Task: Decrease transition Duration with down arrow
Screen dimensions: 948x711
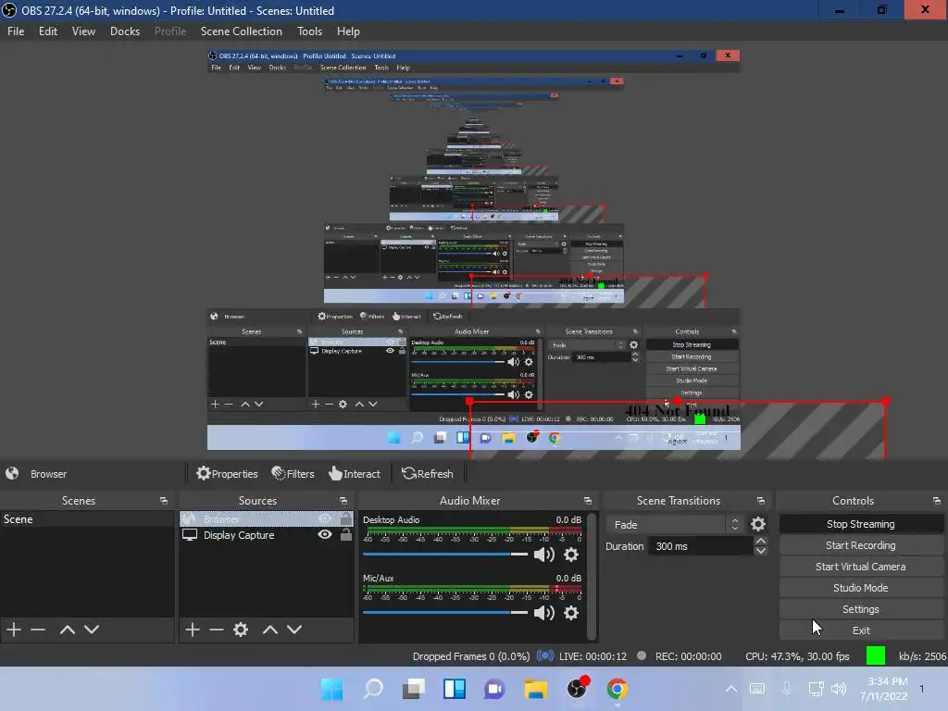Action: (761, 551)
